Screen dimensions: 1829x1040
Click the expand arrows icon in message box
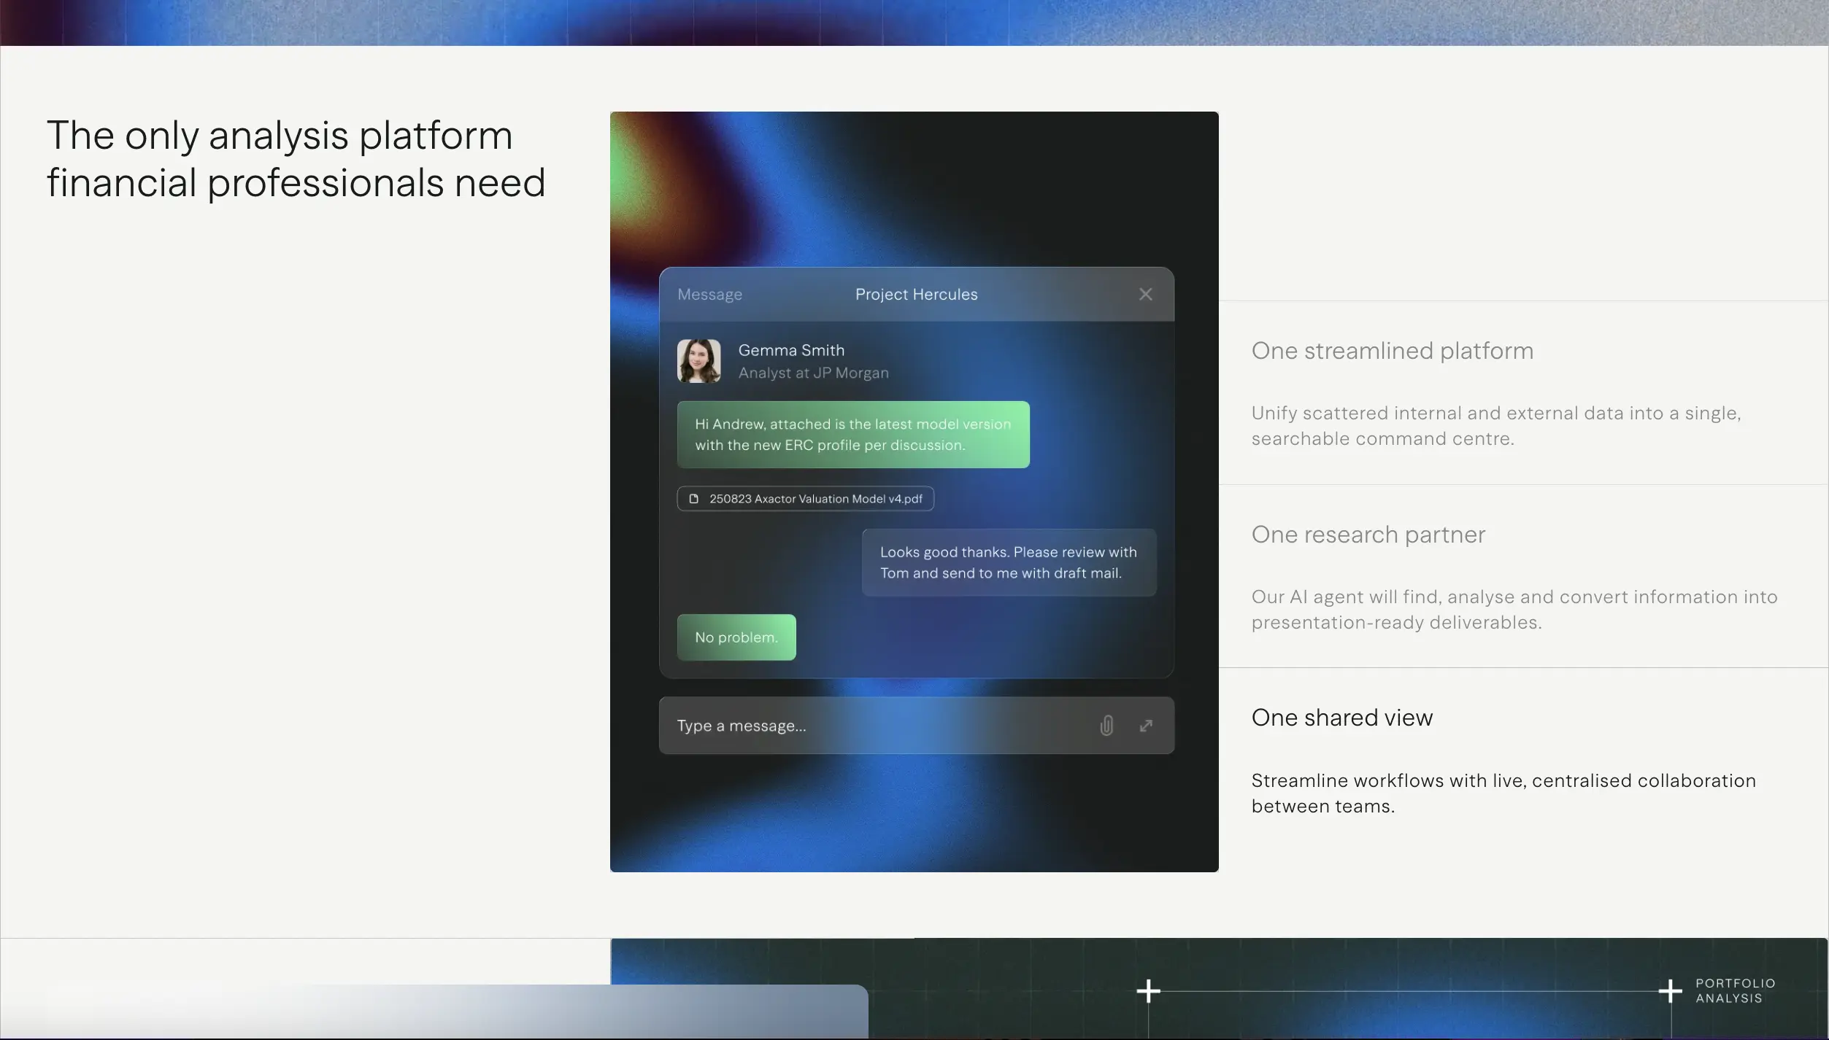click(1146, 726)
